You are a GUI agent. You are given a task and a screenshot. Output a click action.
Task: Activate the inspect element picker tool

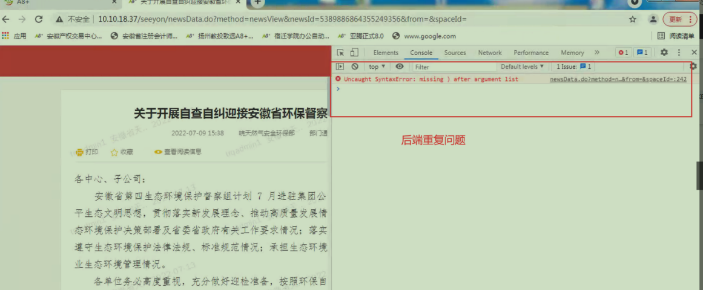(x=341, y=53)
